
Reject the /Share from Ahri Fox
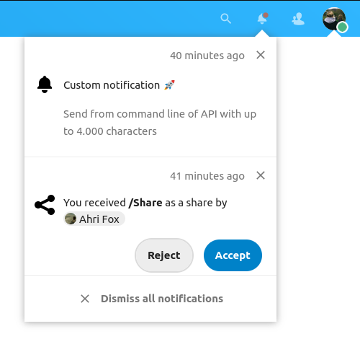pos(164,255)
